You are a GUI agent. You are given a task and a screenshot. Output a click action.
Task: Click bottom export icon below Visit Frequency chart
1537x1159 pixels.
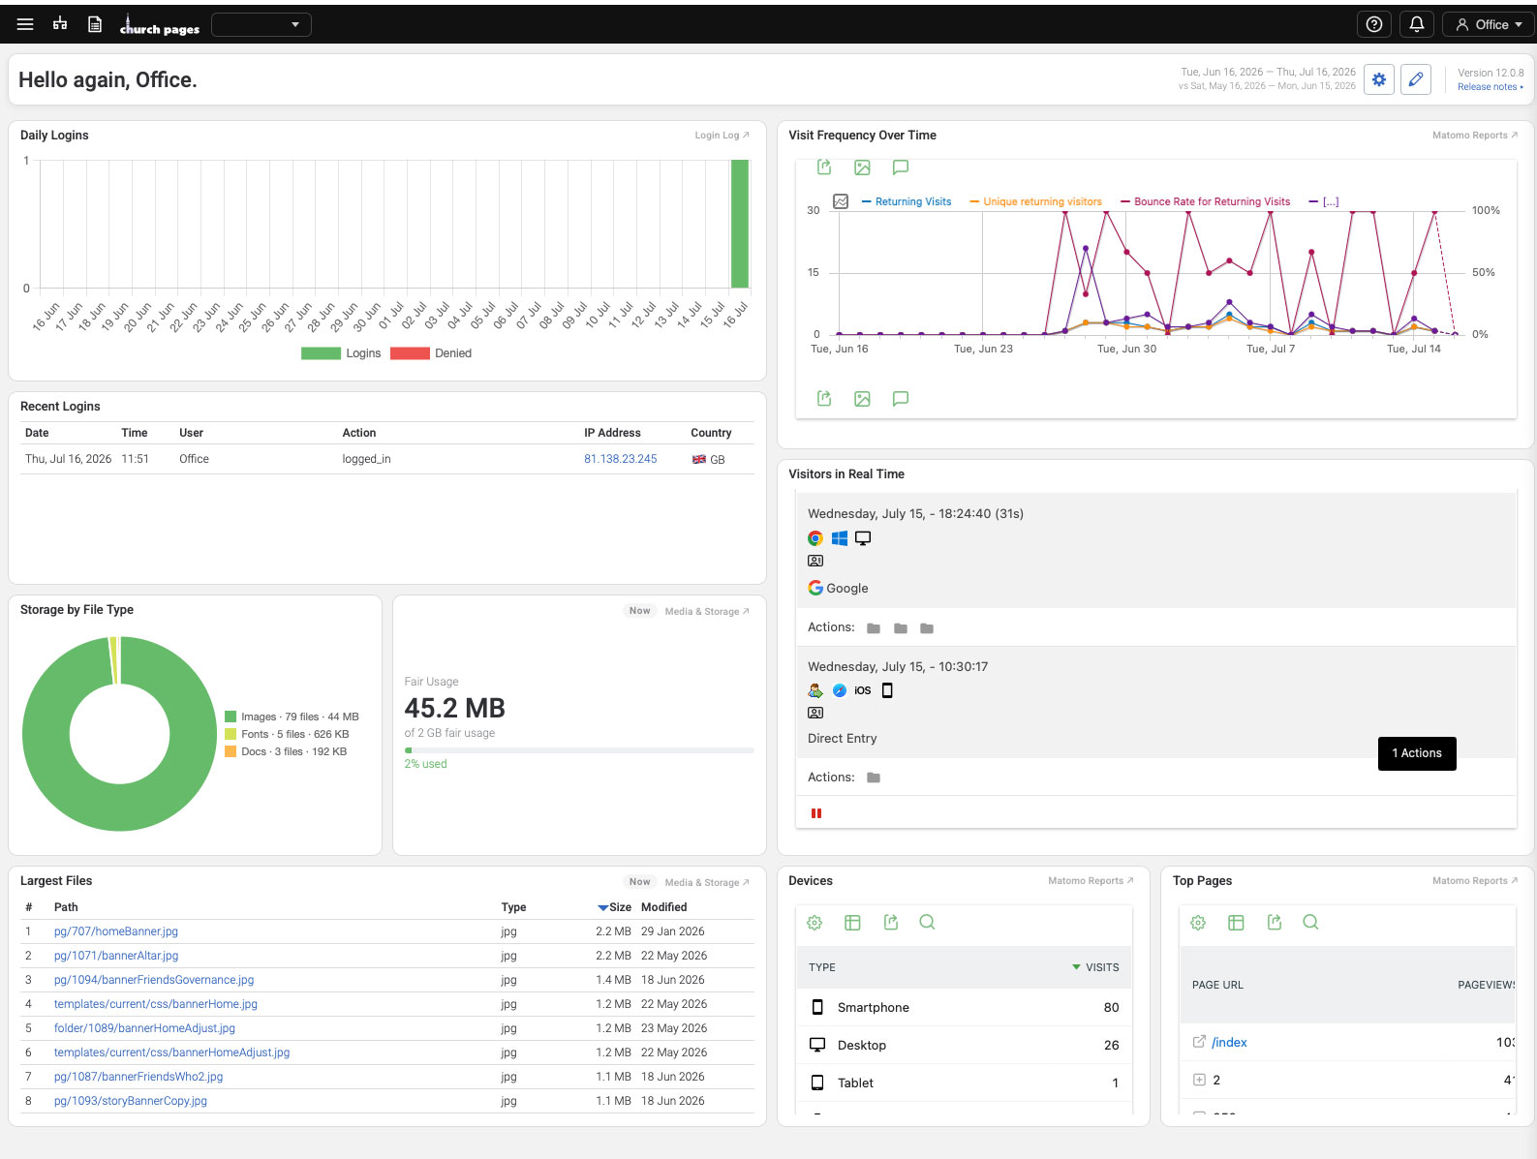(x=824, y=398)
